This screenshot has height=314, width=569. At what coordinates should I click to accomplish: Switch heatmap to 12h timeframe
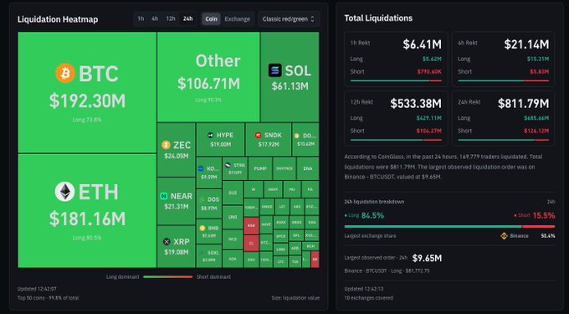click(x=171, y=19)
